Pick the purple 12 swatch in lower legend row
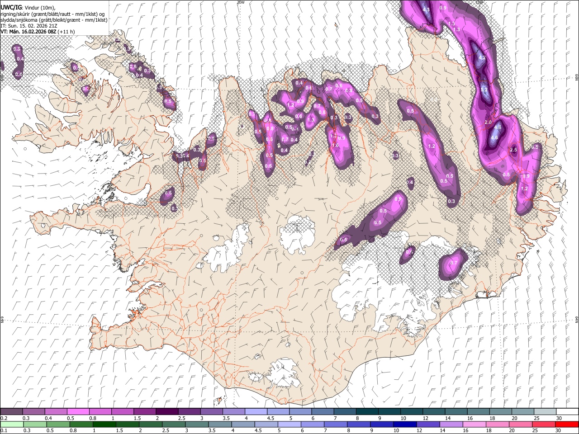The image size is (579, 434). click(x=427, y=424)
